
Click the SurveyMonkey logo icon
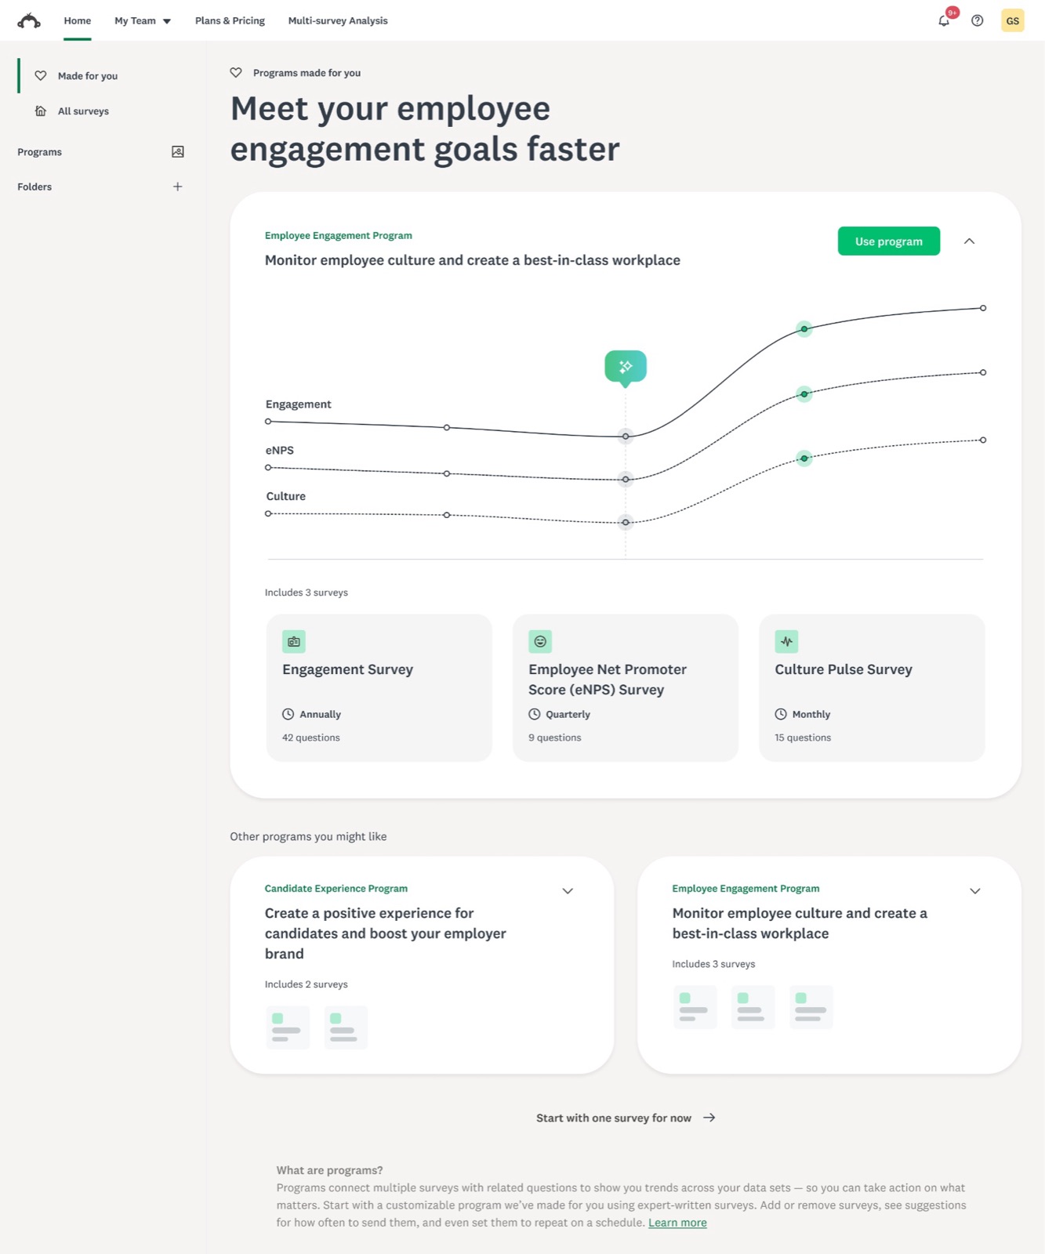pos(29,20)
